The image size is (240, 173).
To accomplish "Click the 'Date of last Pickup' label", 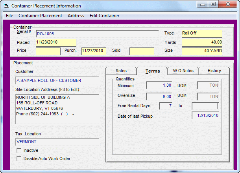I will [x=135, y=116].
